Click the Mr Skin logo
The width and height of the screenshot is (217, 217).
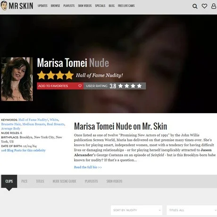click(x=17, y=6)
